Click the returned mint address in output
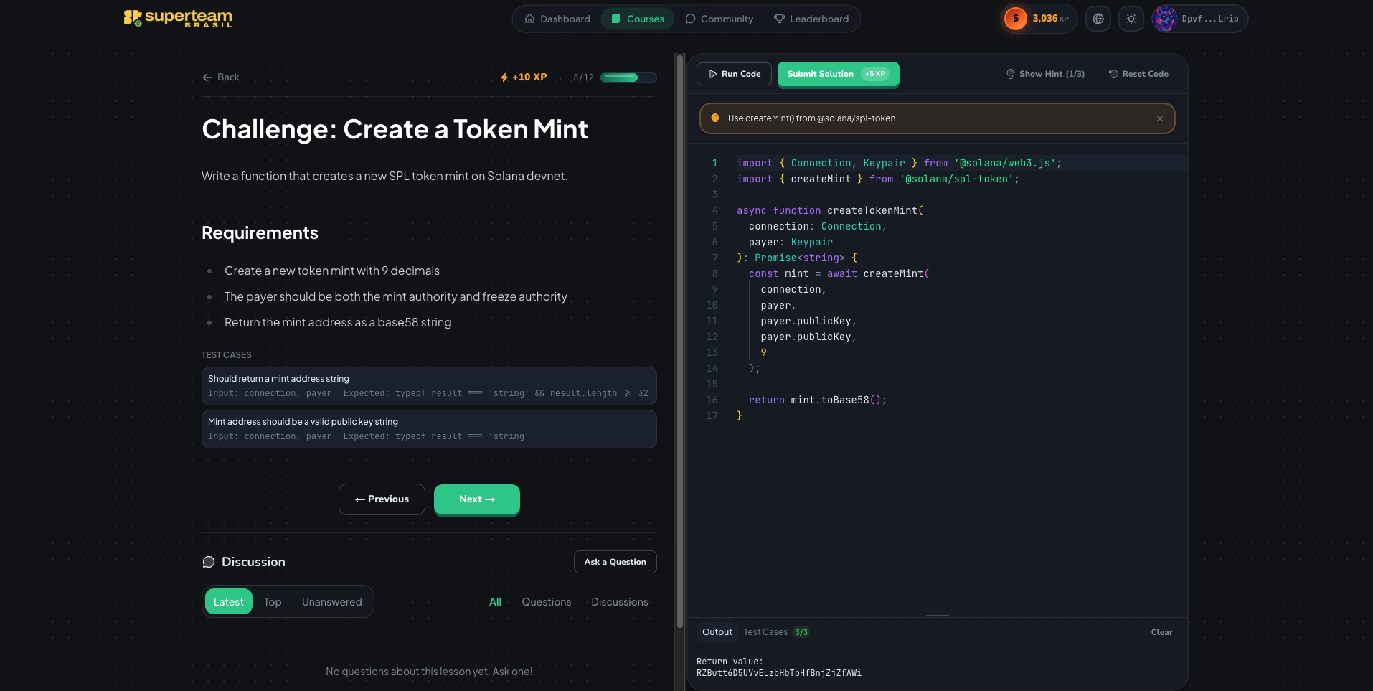This screenshot has height=691, width=1373. [779, 673]
